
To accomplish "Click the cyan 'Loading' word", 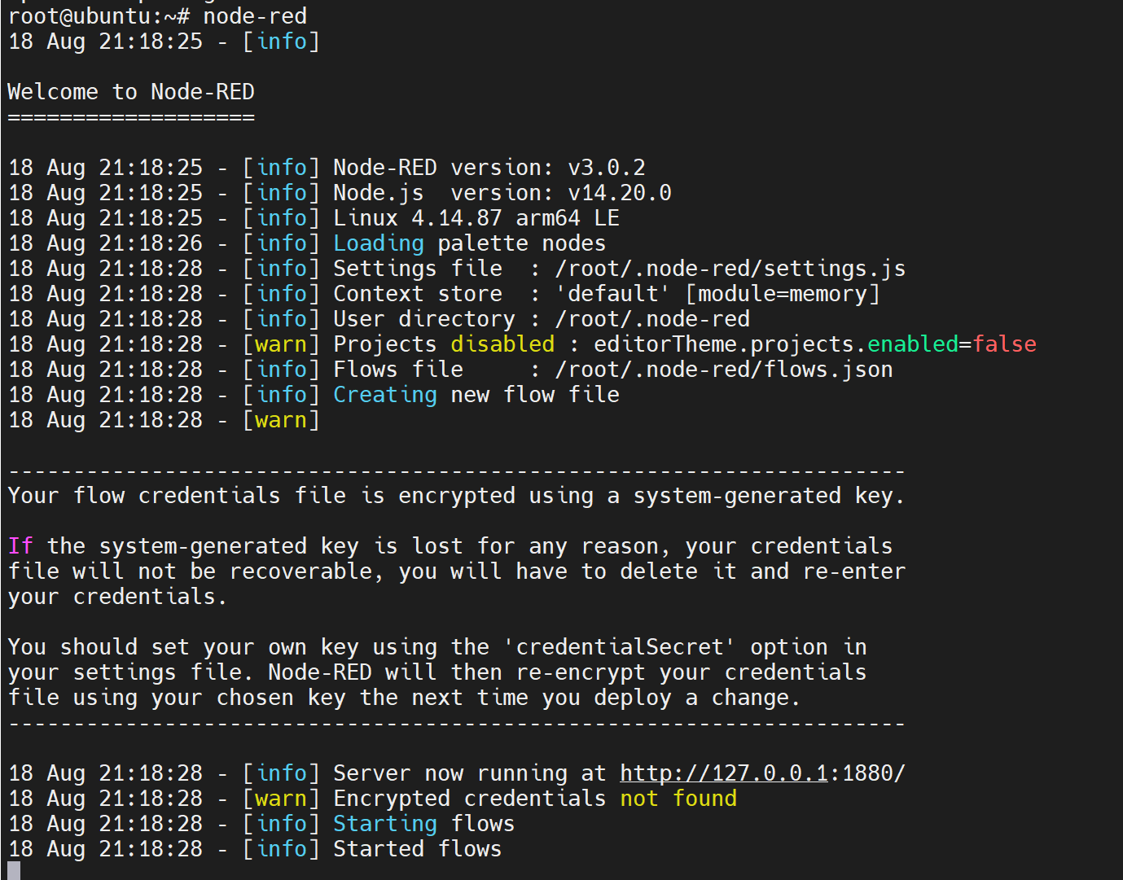I will (379, 243).
